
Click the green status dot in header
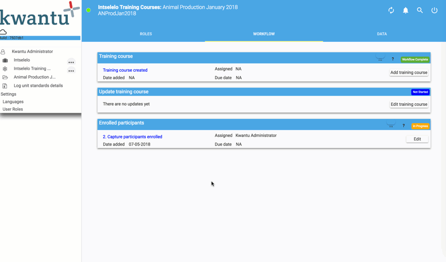click(88, 10)
